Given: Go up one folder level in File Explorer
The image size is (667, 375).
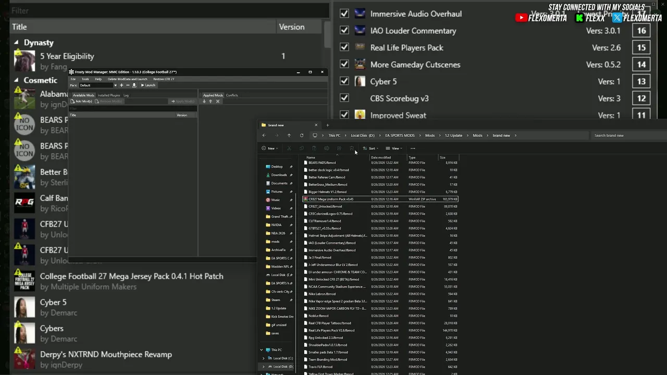Looking at the screenshot, I should click(x=289, y=135).
